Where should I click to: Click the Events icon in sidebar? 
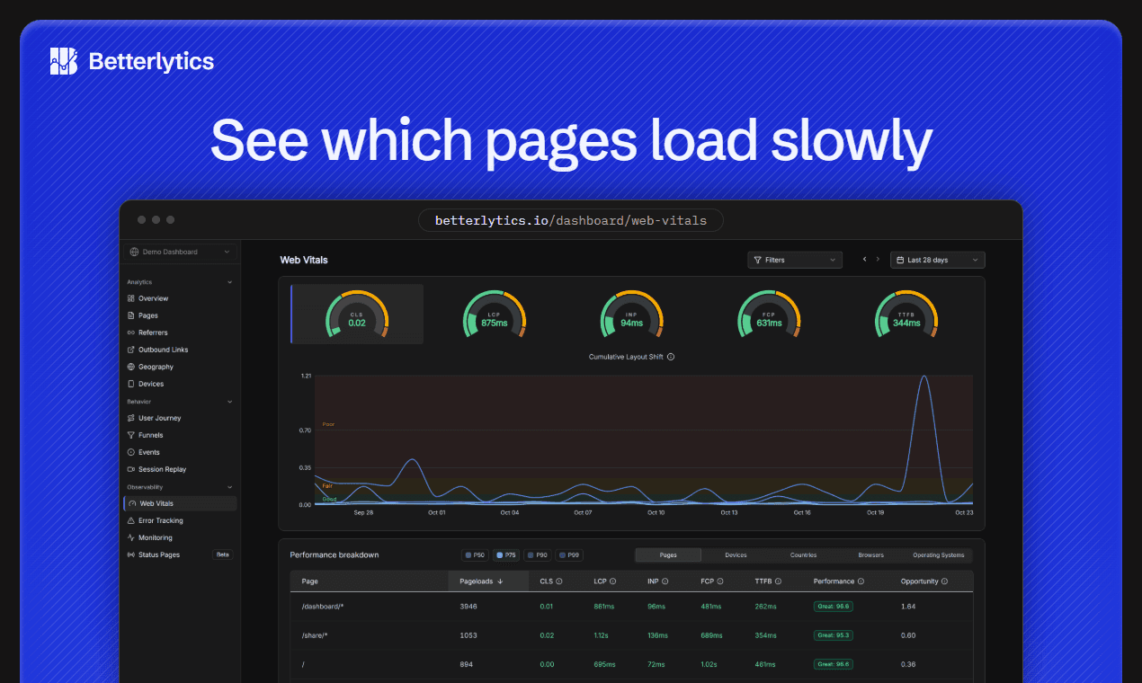131,452
